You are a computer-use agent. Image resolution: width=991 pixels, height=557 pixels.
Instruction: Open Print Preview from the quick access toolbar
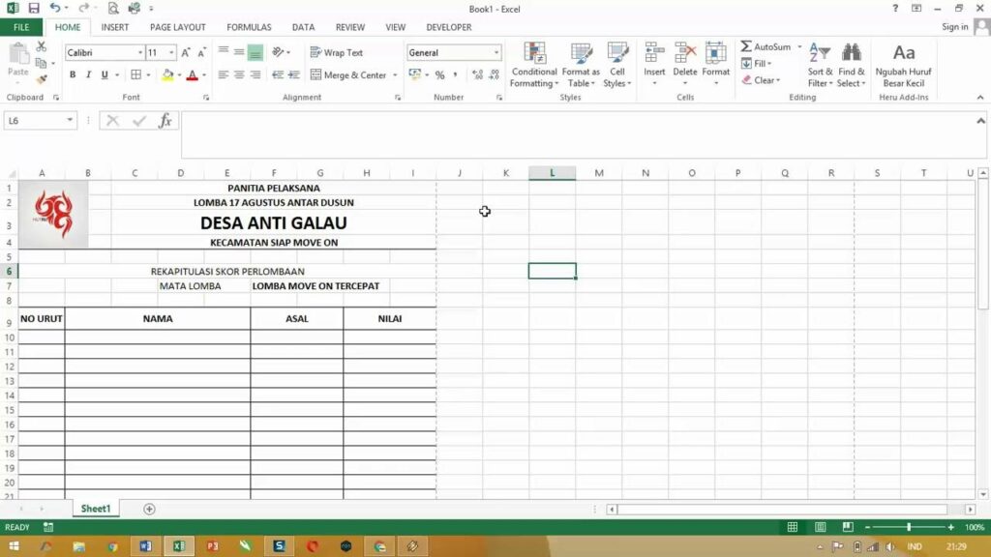point(113,8)
